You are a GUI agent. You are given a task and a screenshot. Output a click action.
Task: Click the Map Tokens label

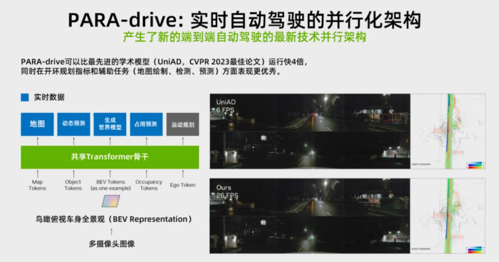tap(37, 185)
